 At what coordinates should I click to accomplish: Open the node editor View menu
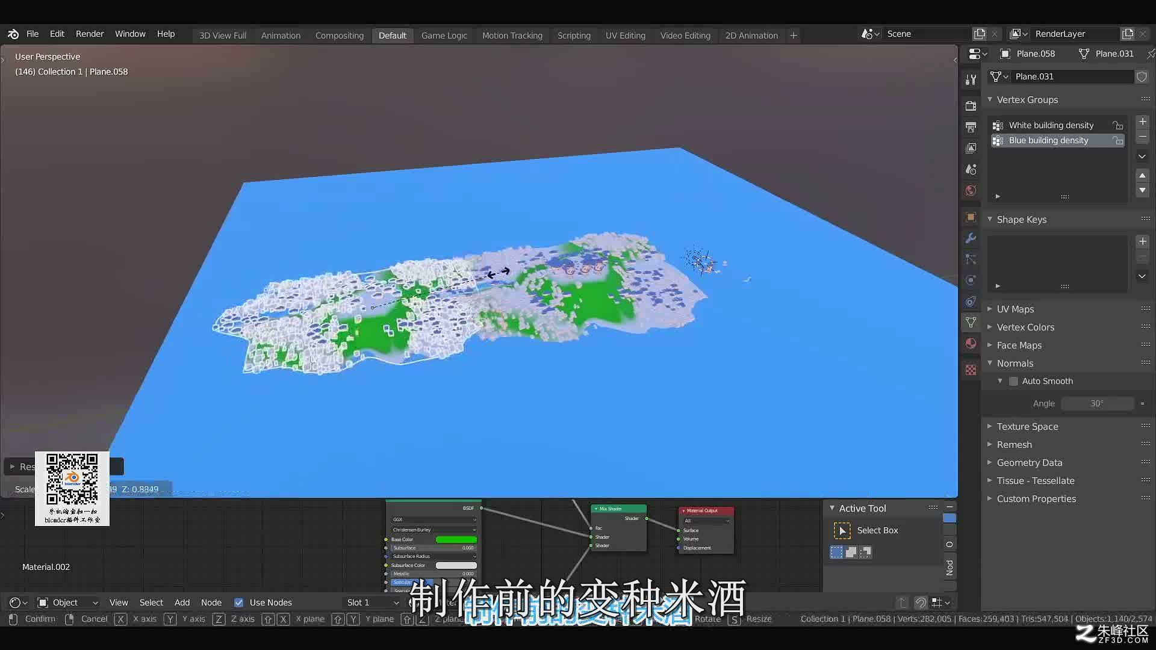click(x=119, y=602)
